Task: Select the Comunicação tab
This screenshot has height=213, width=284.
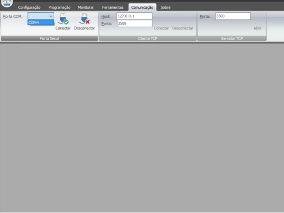Action: (142, 7)
